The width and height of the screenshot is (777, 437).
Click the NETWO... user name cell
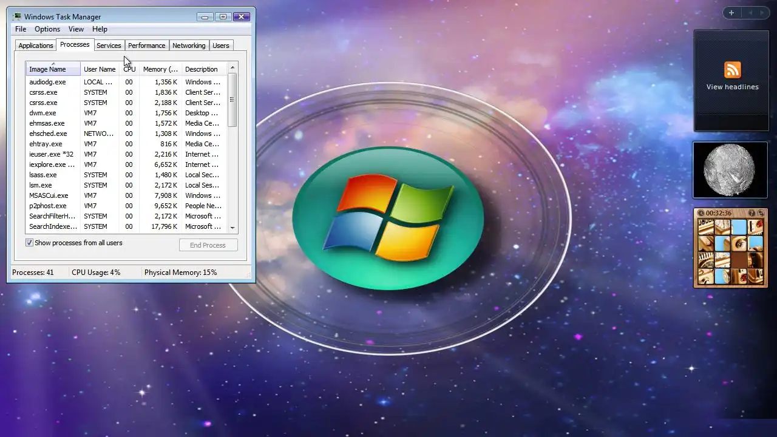click(x=98, y=134)
